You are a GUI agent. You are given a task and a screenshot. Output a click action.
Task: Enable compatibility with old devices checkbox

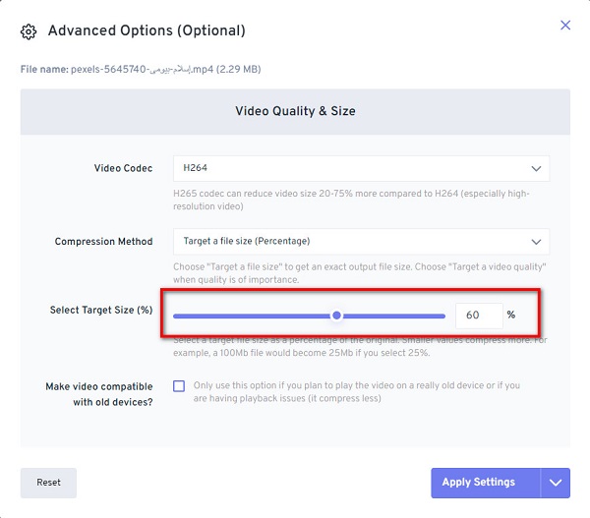[x=179, y=386]
